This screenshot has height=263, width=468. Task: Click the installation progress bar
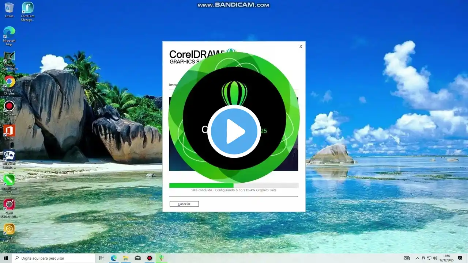point(234,185)
